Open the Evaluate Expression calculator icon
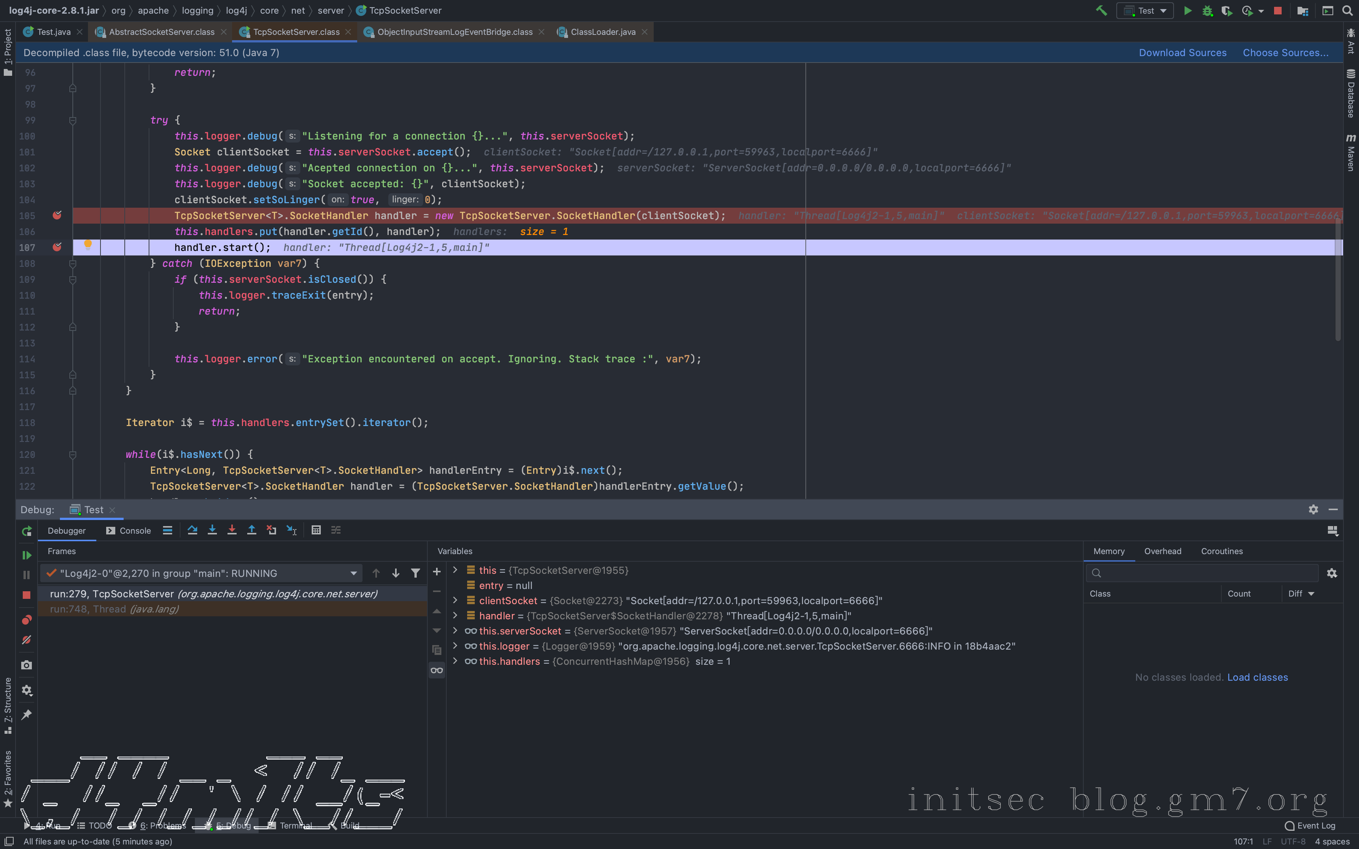 (316, 530)
